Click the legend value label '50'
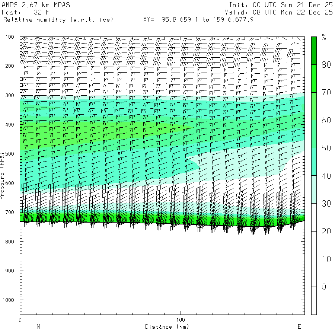 tap(326, 149)
